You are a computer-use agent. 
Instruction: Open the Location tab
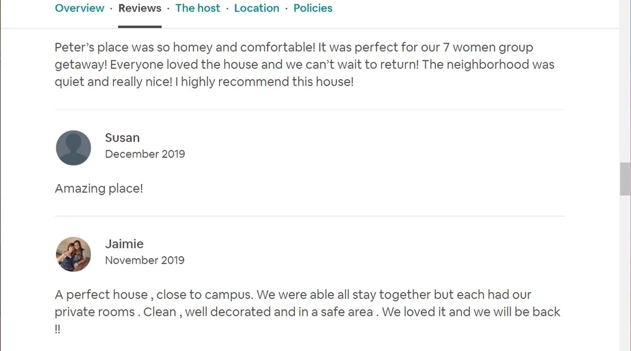[x=257, y=8]
